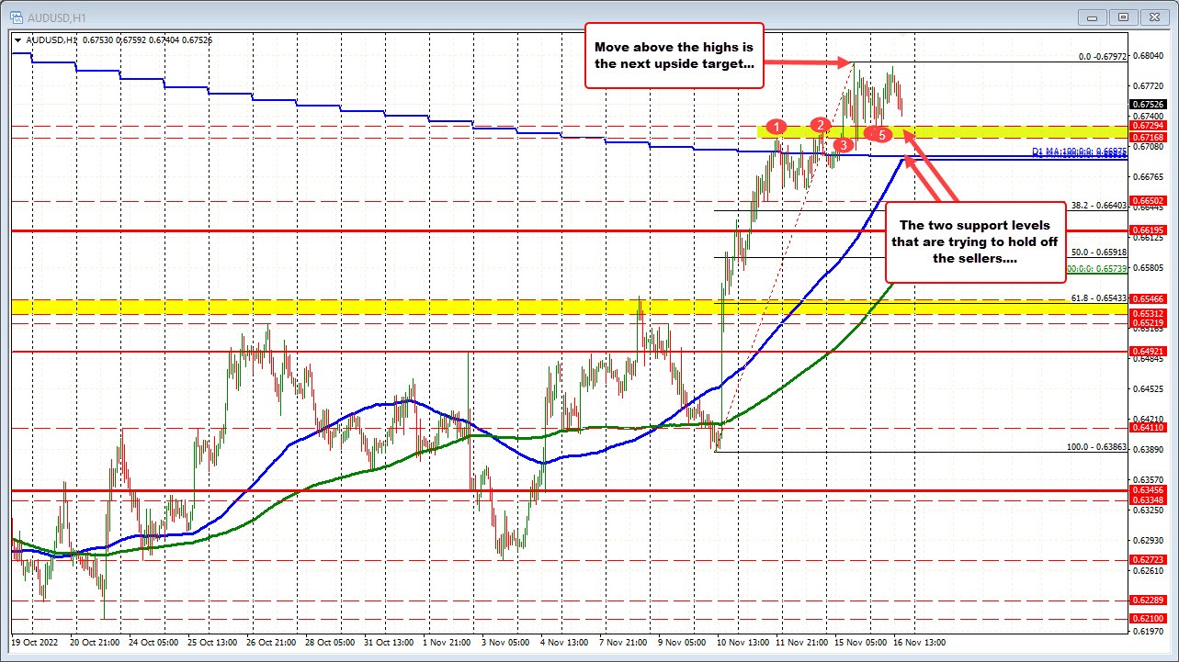This screenshot has height=662, width=1179.
Task: Maximize the AUDUSD chart window
Action: (x=1122, y=16)
